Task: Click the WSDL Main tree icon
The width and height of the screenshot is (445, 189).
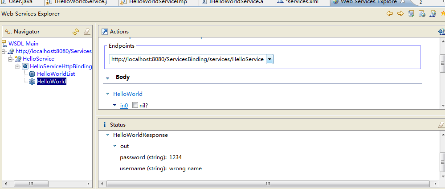Action: click(x=4, y=44)
